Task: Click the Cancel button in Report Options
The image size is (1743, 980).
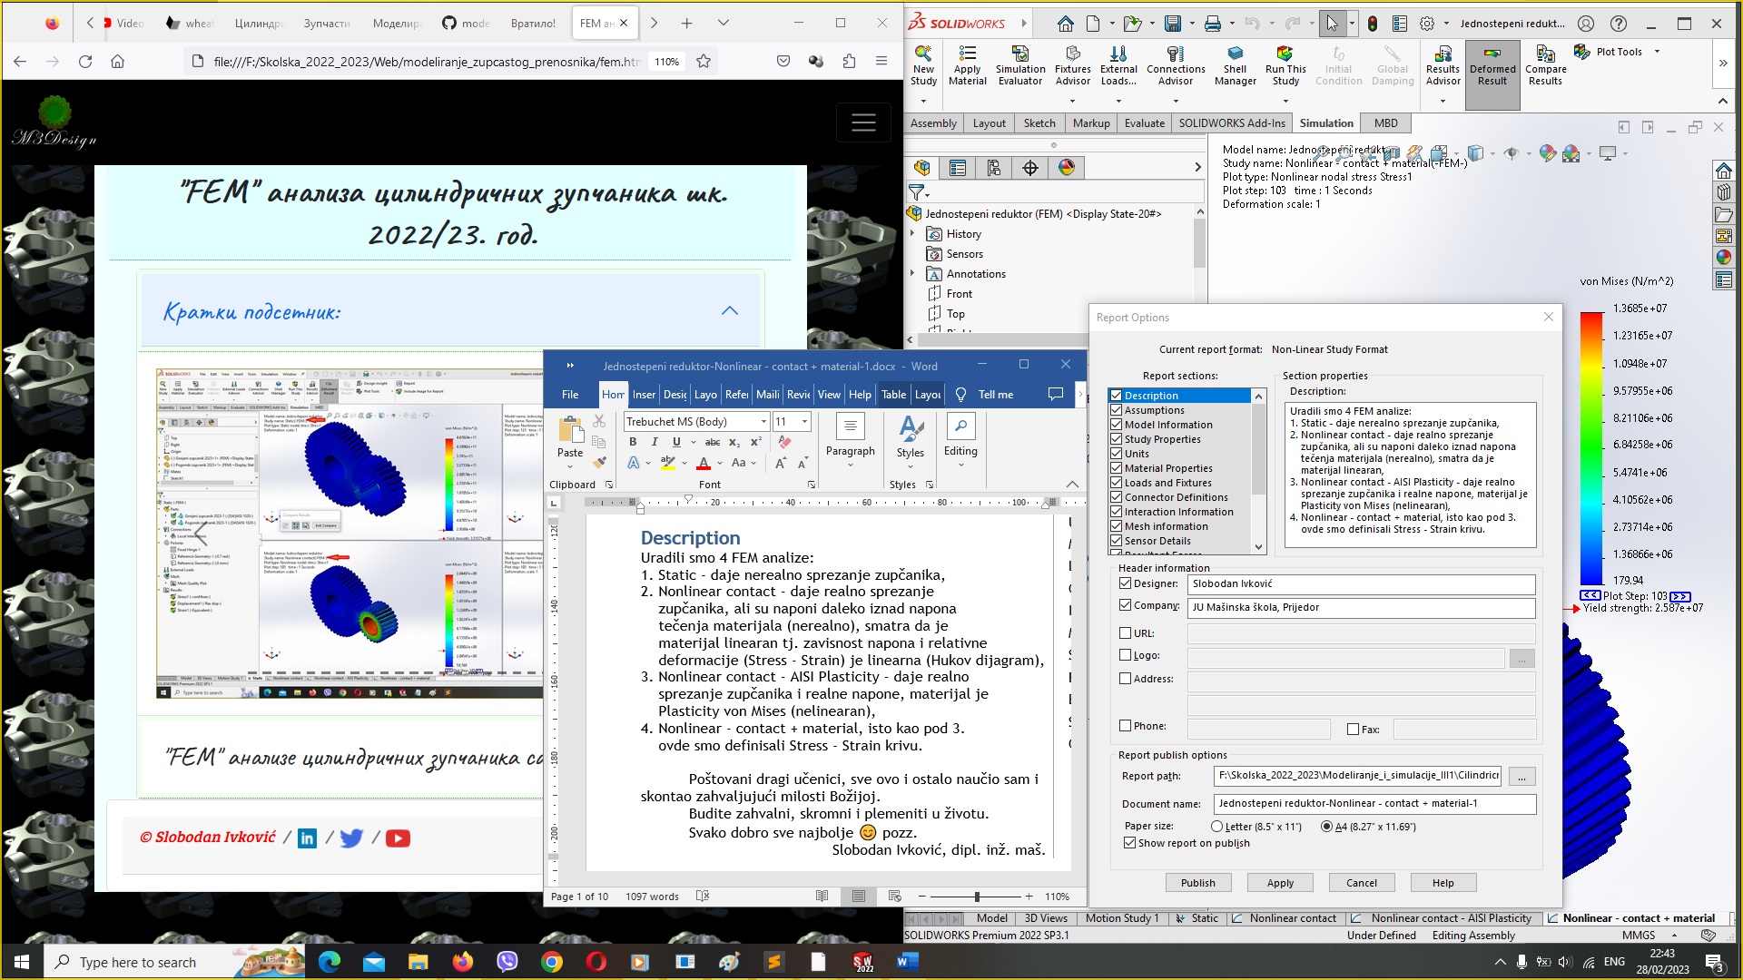Action: [1360, 882]
